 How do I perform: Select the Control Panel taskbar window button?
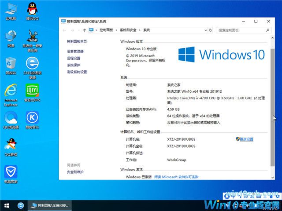(x=50, y=205)
